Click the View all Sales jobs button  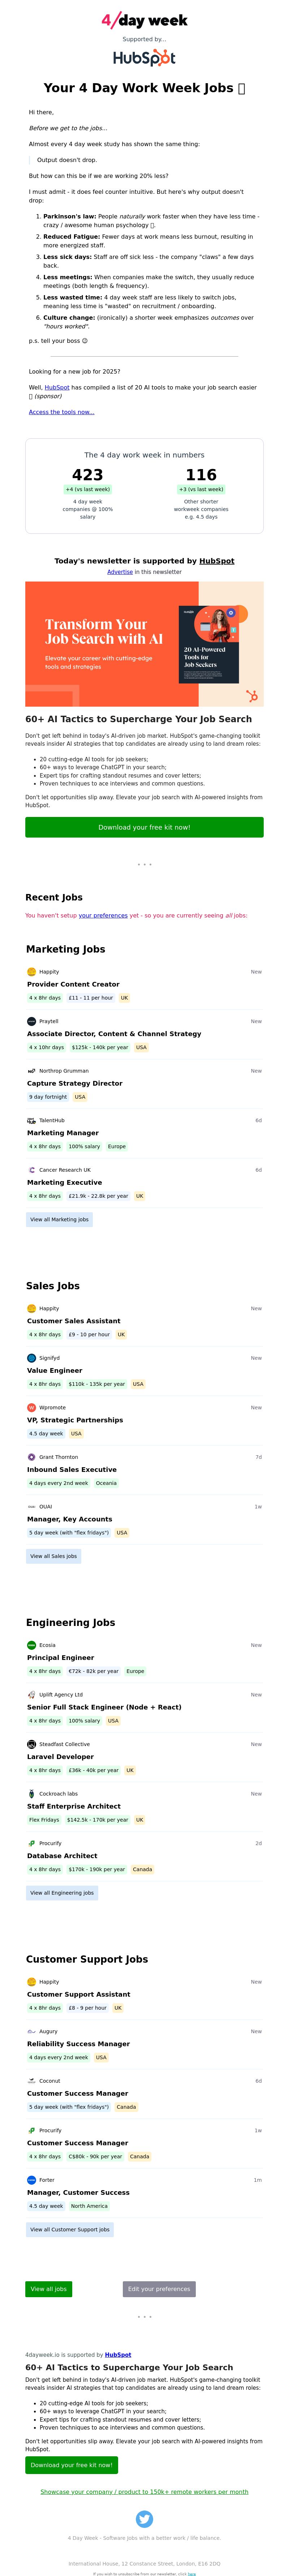pos(53,1556)
